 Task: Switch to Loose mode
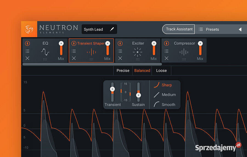[161, 70]
